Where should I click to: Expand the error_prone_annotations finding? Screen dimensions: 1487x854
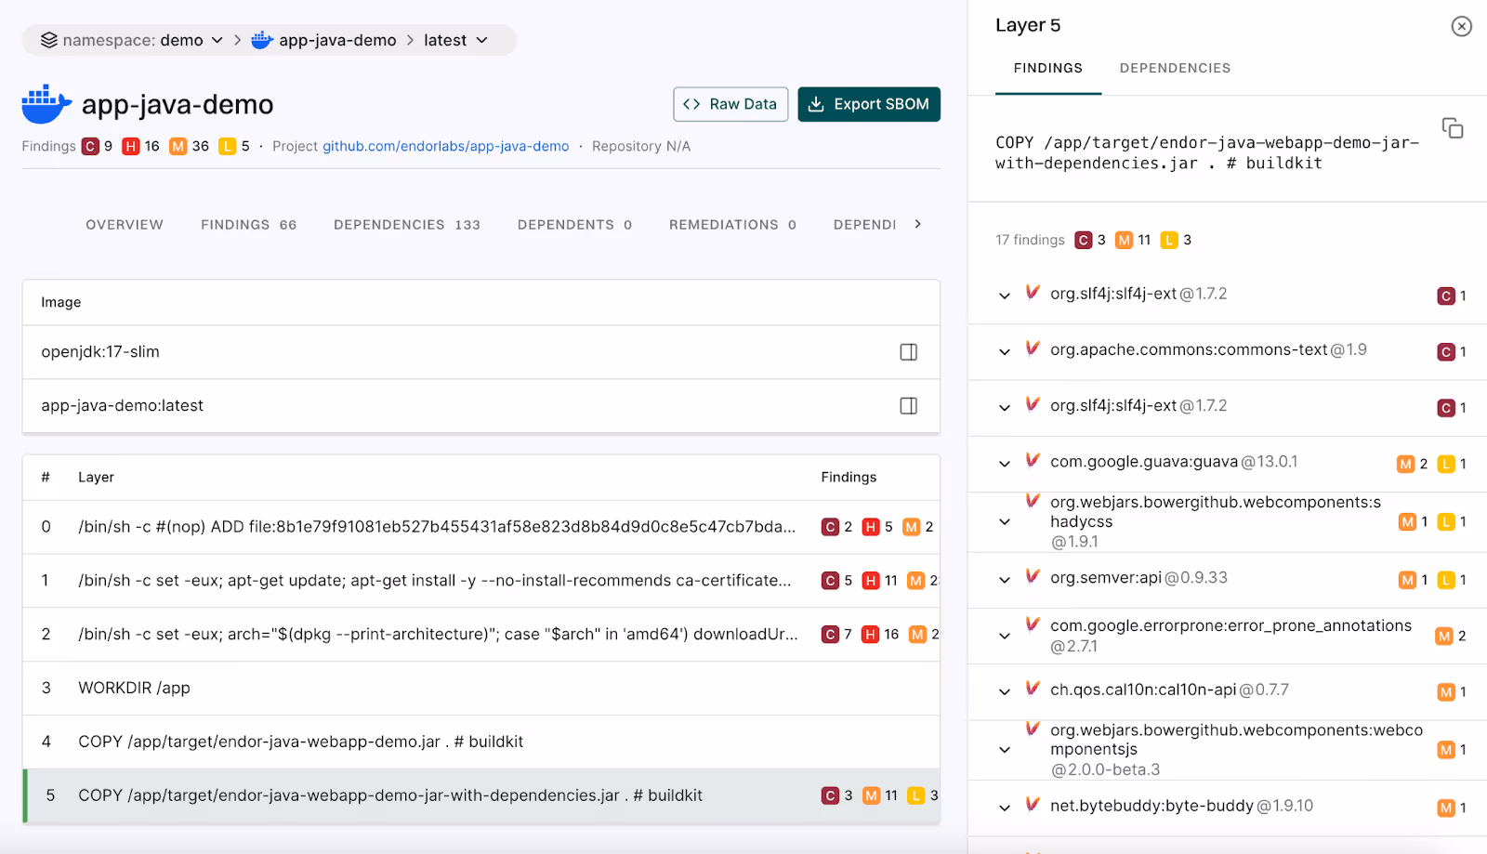1005,637
